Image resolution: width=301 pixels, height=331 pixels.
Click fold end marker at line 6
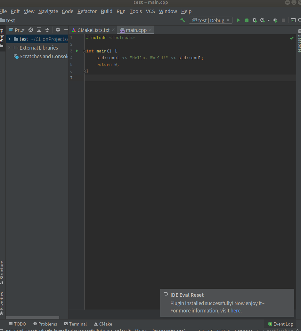point(84,71)
